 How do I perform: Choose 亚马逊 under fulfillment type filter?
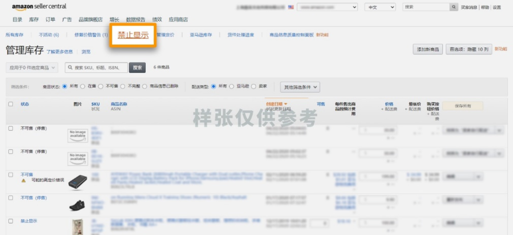[x=232, y=86]
